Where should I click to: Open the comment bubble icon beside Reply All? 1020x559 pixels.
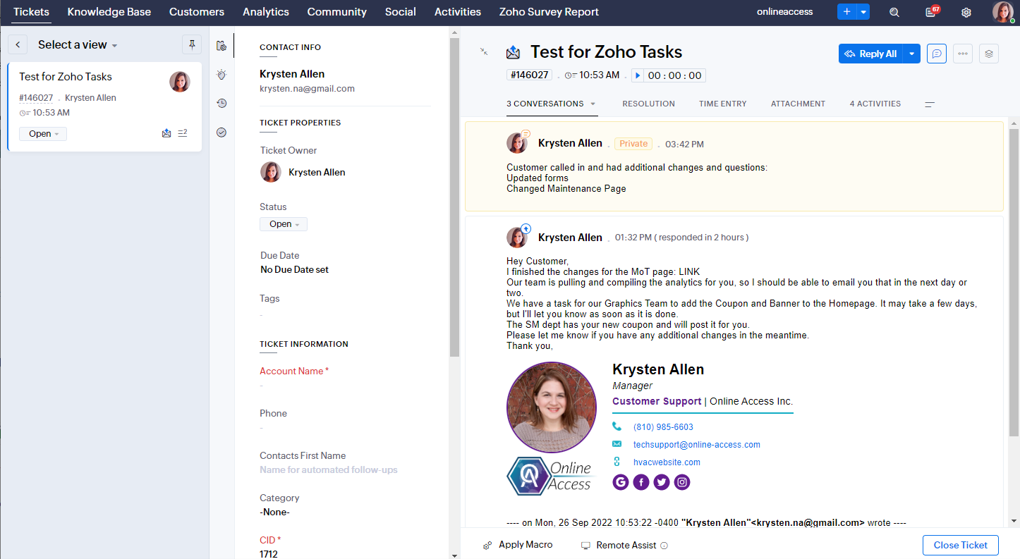(937, 54)
